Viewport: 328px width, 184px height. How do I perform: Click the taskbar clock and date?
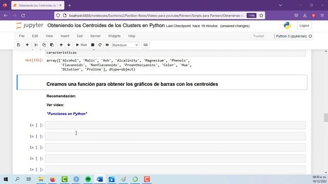point(319,179)
